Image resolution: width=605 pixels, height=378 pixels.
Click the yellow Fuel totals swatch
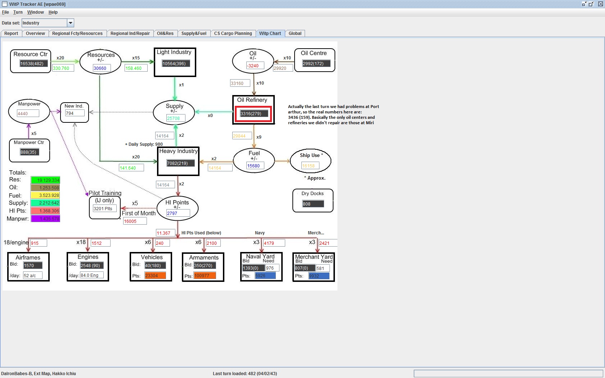(x=45, y=195)
